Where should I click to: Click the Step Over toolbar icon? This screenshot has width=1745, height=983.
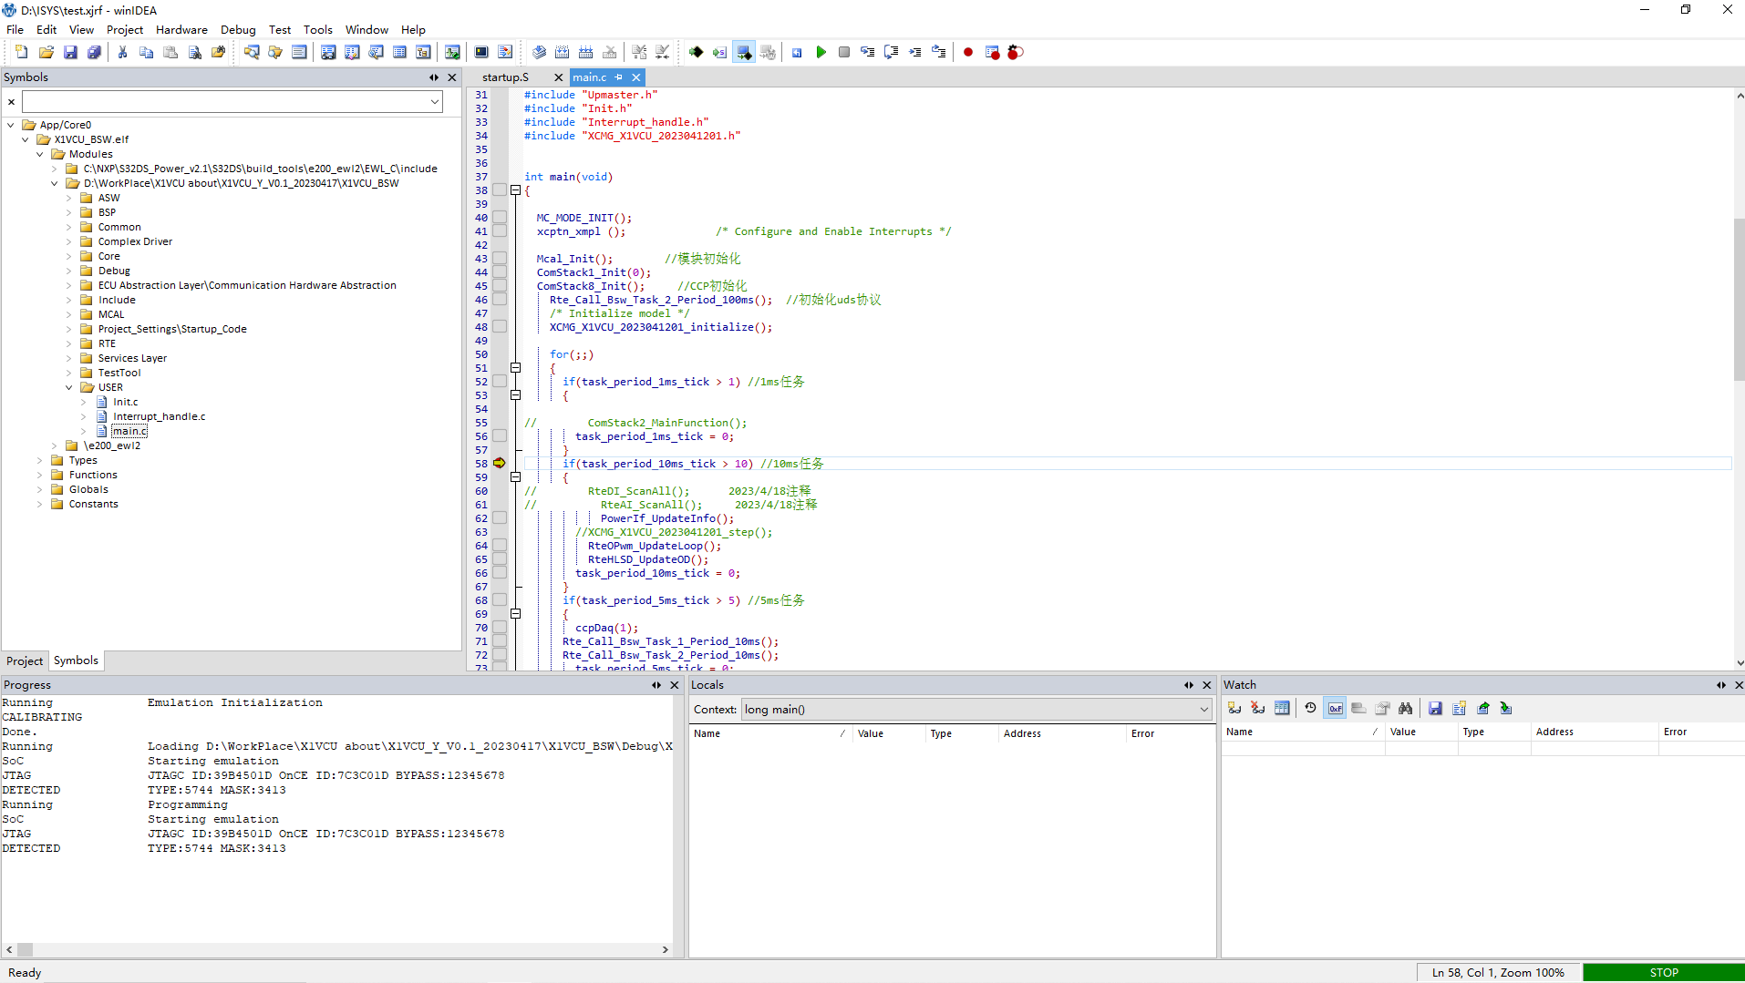(891, 52)
